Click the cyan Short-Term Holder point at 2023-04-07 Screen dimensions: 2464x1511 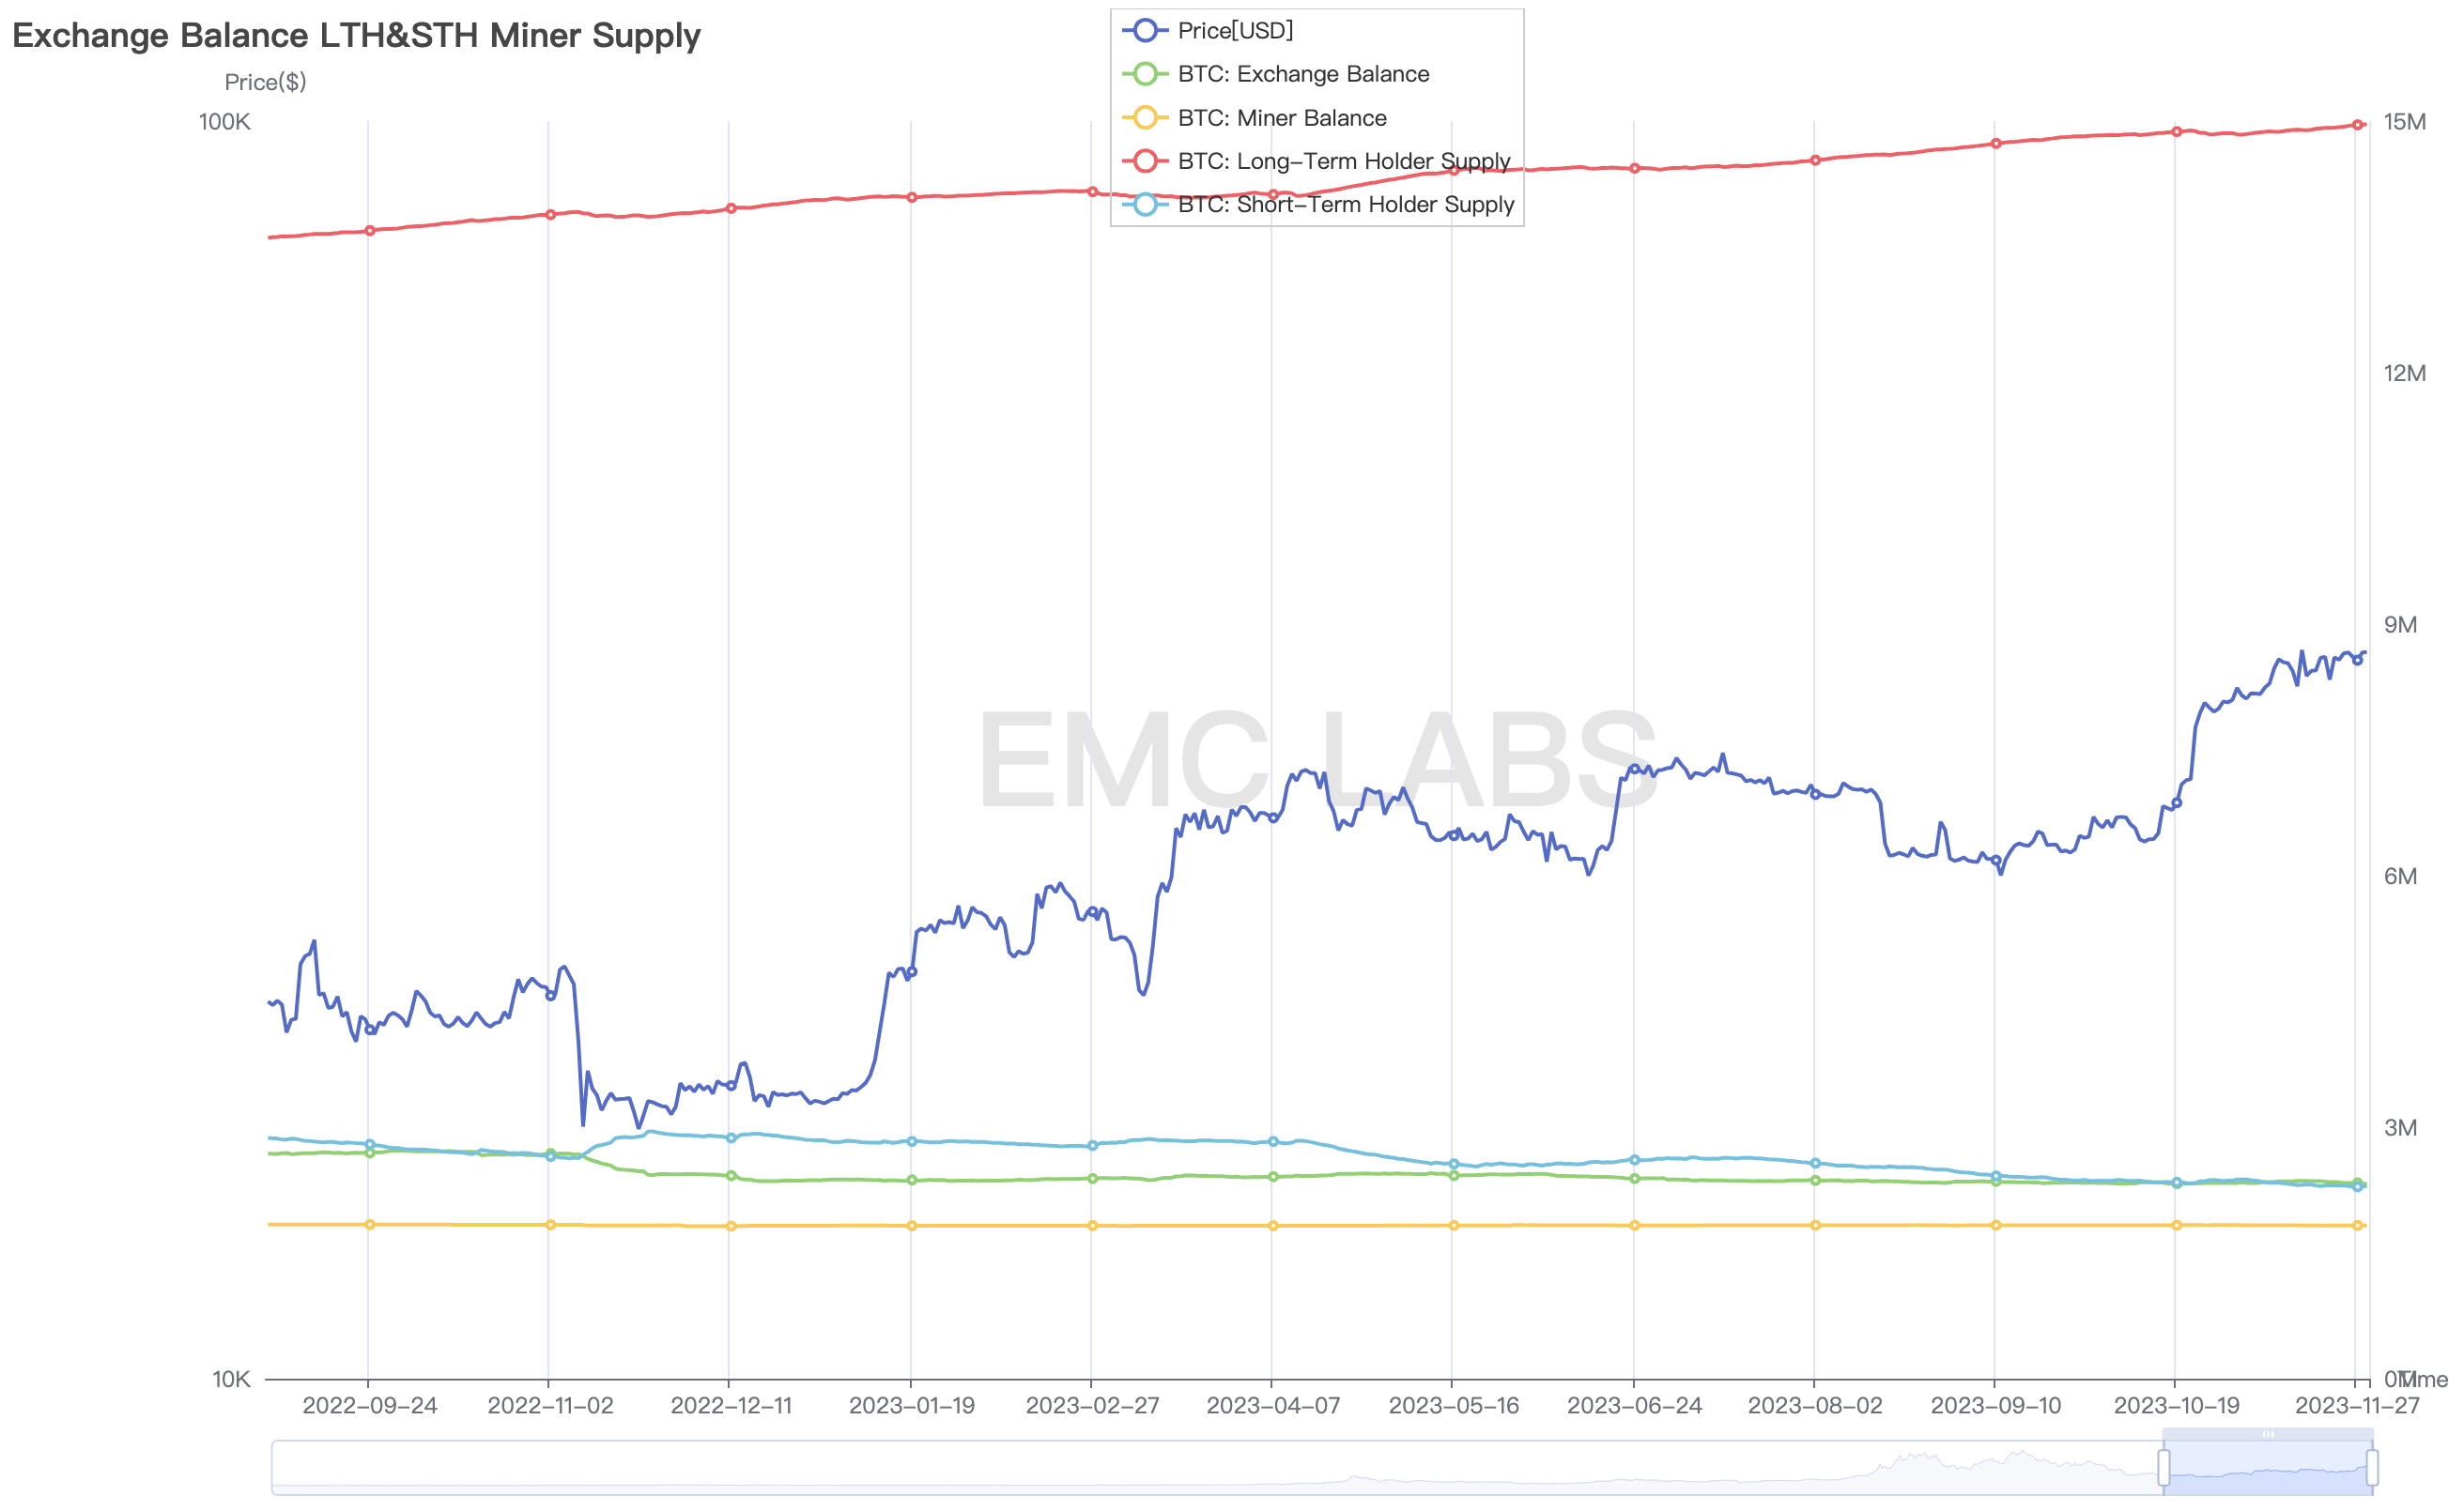tap(1273, 1141)
